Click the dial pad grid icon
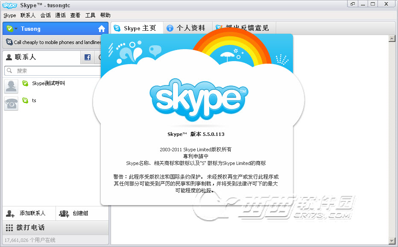The height and width of the screenshot is (247, 398). (9, 228)
